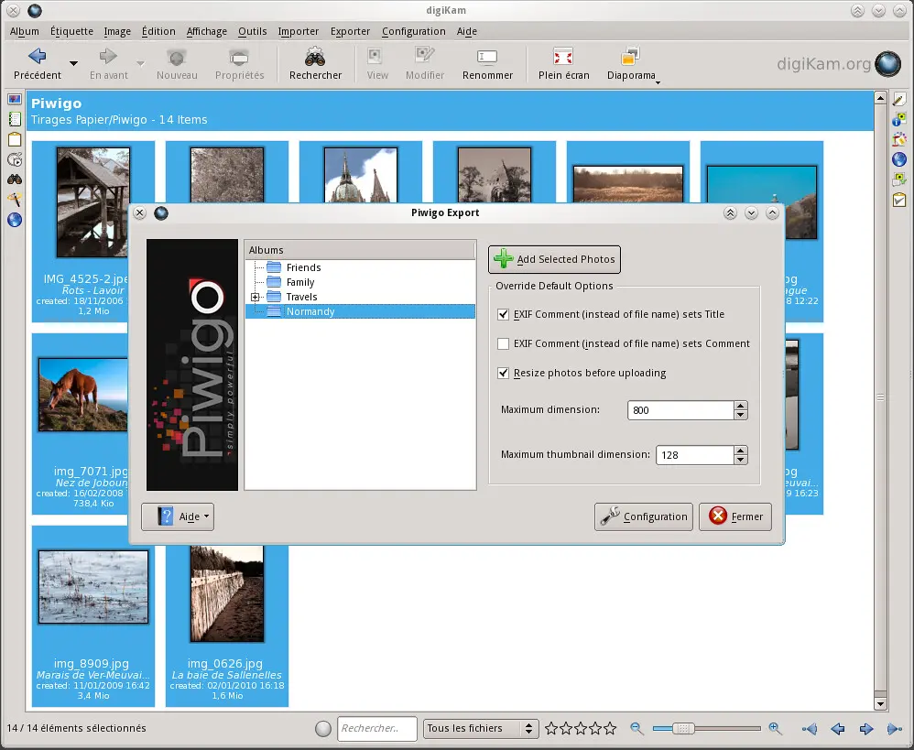
Task: Click the zoom in magnifier icon
Action: [x=776, y=729]
